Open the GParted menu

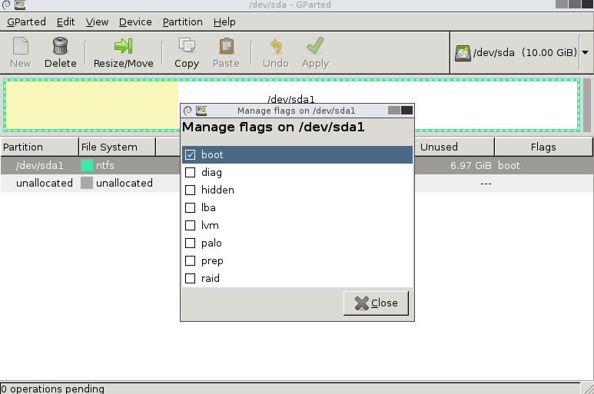click(26, 22)
